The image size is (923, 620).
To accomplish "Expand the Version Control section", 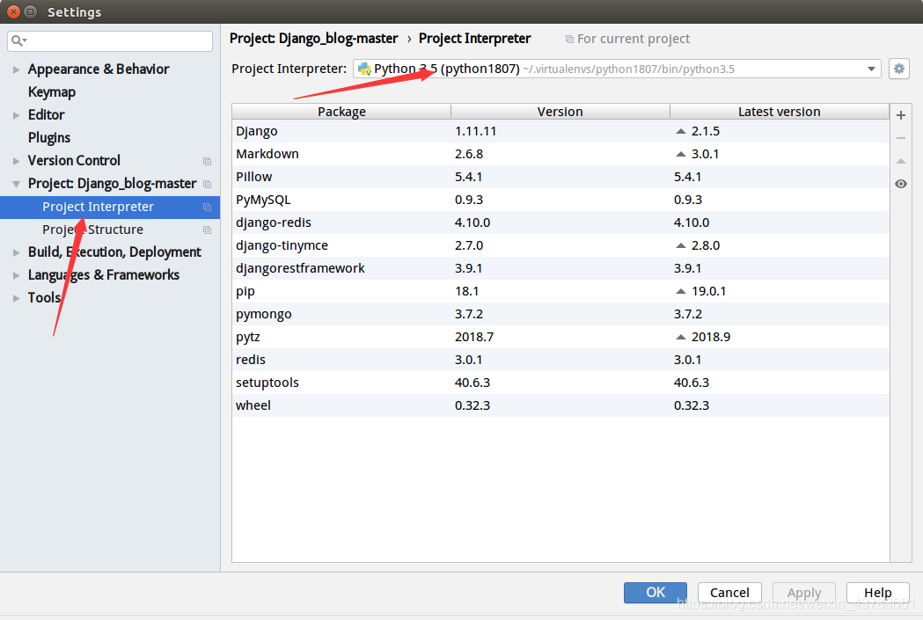I will (16, 161).
